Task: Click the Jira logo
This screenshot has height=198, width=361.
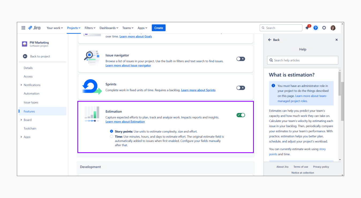Action: click(34, 28)
